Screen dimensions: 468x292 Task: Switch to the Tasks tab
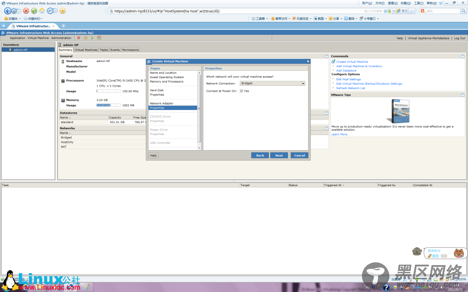(x=104, y=50)
